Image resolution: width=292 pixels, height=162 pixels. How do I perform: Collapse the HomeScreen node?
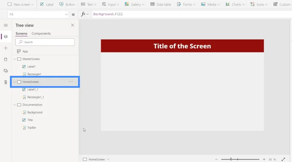pyautogui.click(x=15, y=82)
